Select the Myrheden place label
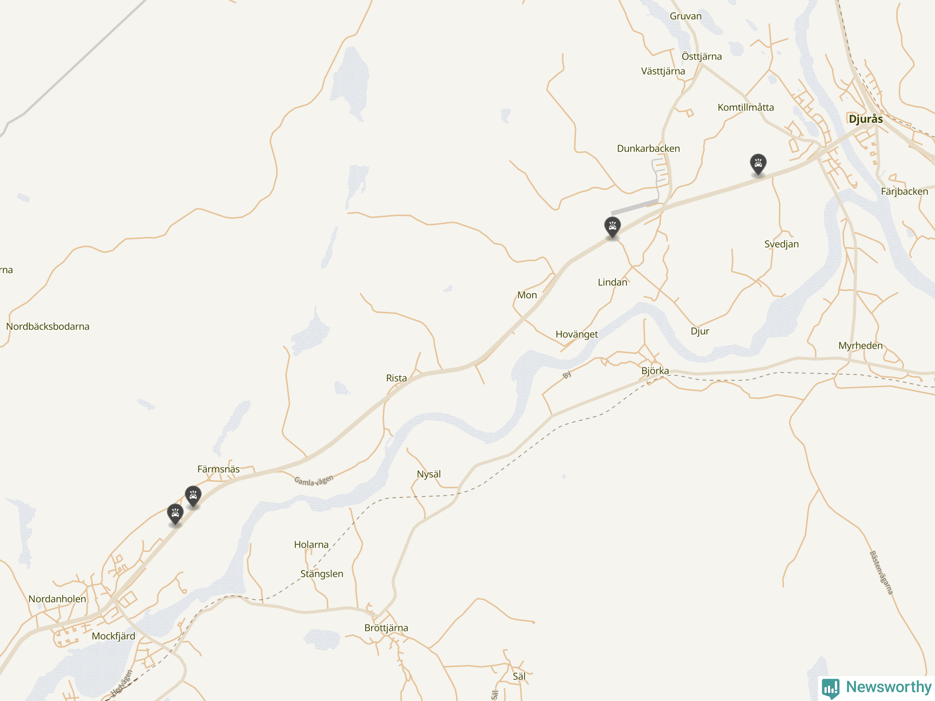This screenshot has width=935, height=701. click(x=860, y=346)
